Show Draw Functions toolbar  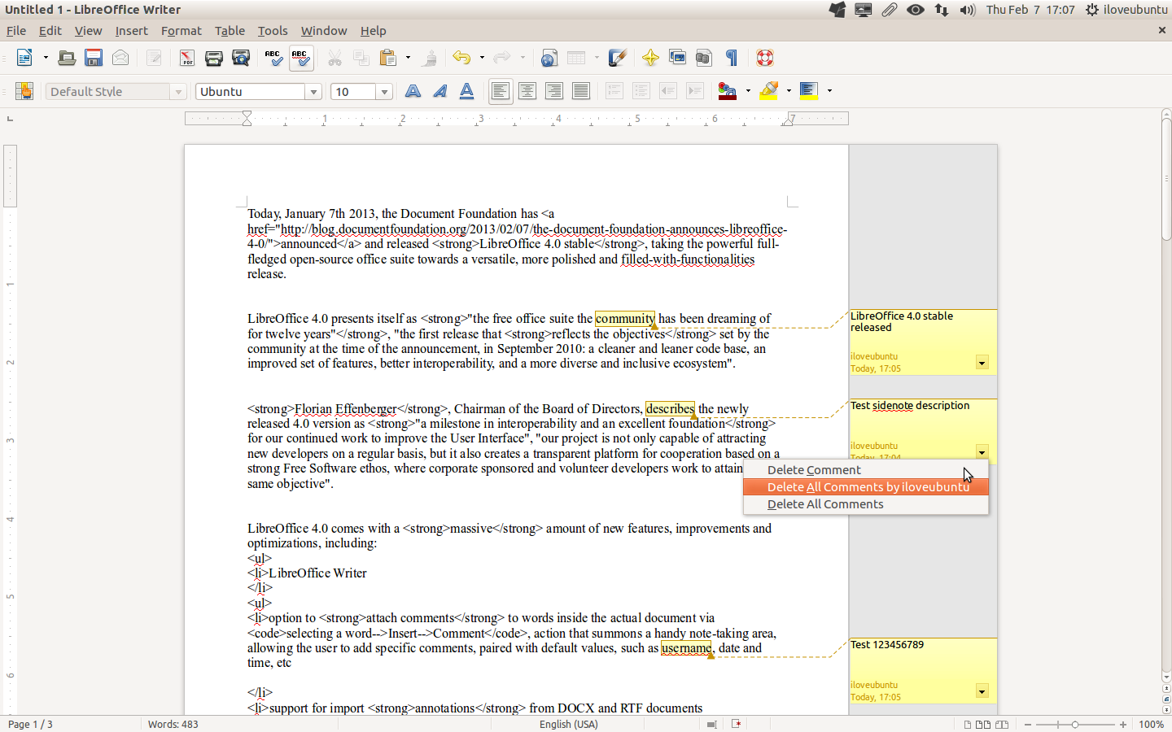(617, 58)
